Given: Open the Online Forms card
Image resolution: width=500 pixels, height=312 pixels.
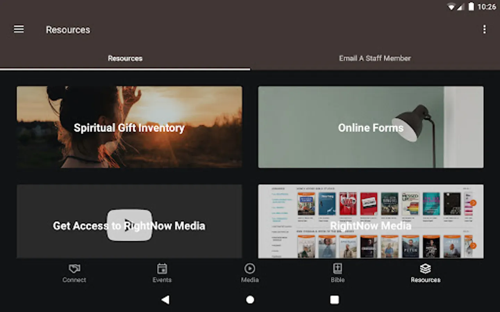Looking at the screenshot, I should tap(370, 127).
